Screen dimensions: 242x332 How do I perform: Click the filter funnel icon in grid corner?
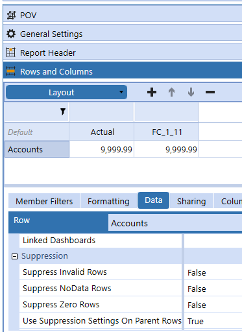coord(63,112)
